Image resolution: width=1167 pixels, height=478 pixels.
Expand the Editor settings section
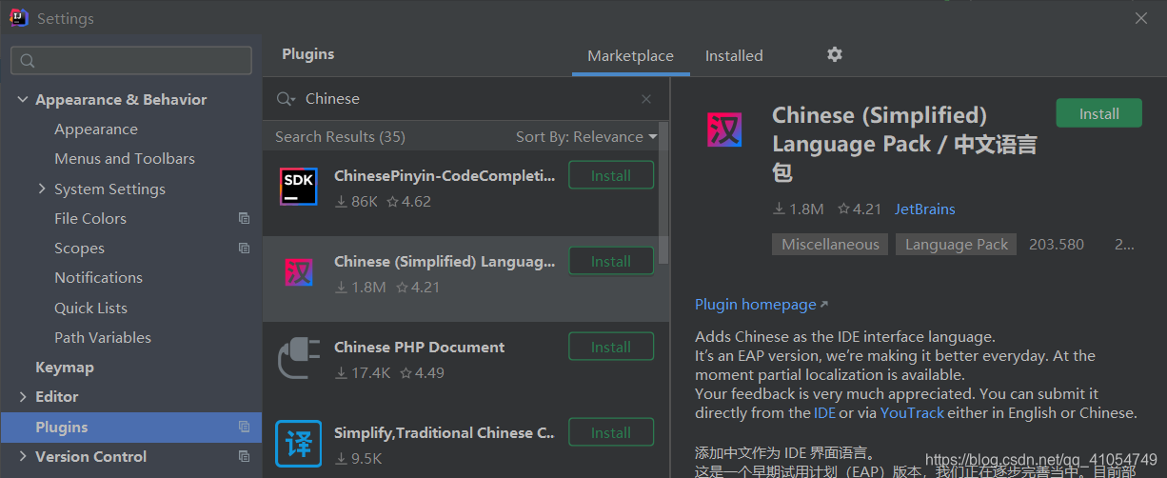(x=23, y=396)
